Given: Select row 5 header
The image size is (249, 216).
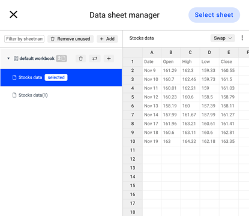Looking at the screenshot, I should (133, 97).
